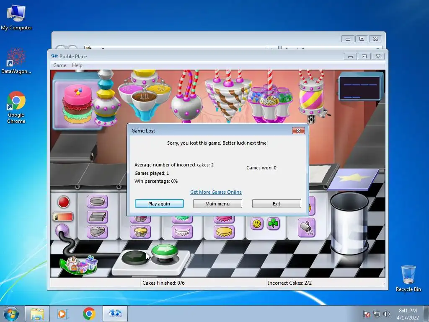Click 'Incorrect Cakes: 2/2' in status bar
Image resolution: width=429 pixels, height=322 pixels.
pos(290,283)
